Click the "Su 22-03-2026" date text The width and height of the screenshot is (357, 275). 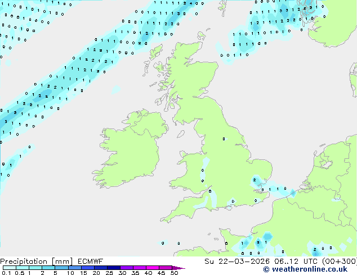click(x=237, y=262)
